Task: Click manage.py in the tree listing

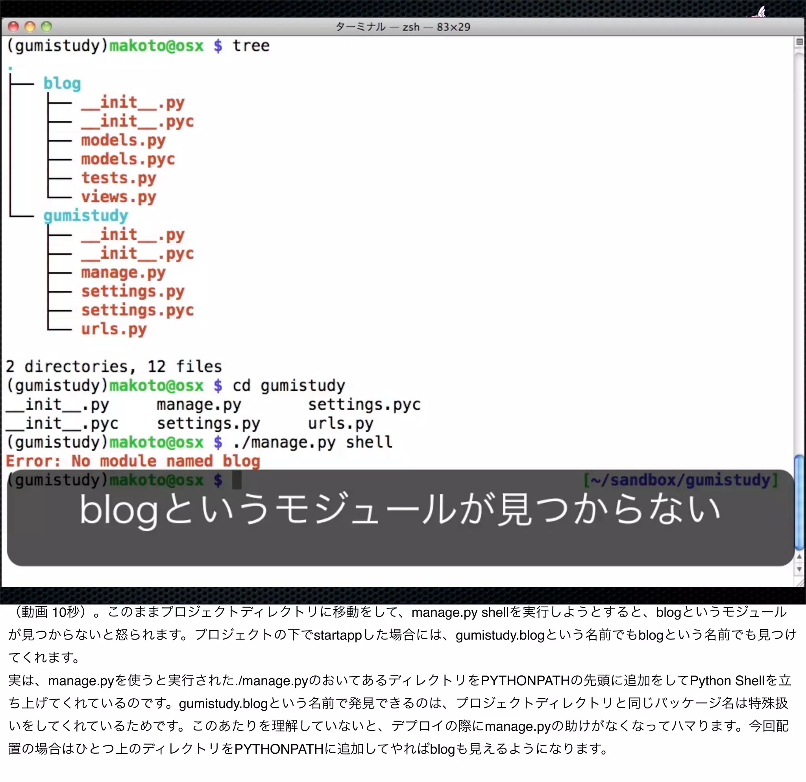Action: click(x=123, y=273)
